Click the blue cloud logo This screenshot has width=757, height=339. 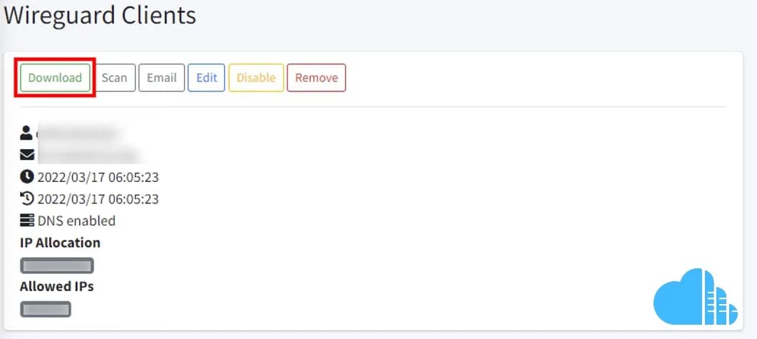696,297
